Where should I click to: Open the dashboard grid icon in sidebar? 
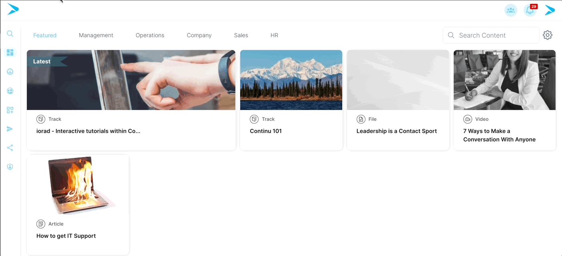(x=10, y=52)
